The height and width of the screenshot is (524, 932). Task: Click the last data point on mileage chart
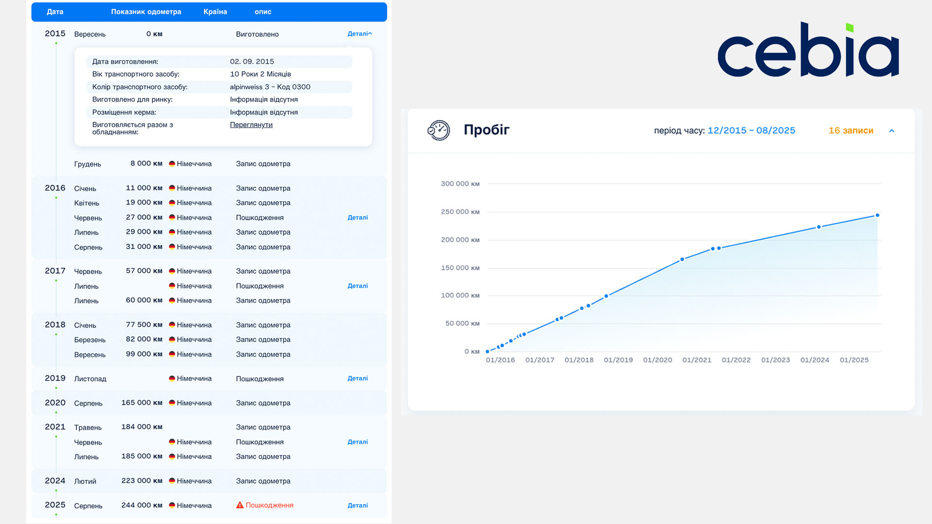pyautogui.click(x=877, y=215)
